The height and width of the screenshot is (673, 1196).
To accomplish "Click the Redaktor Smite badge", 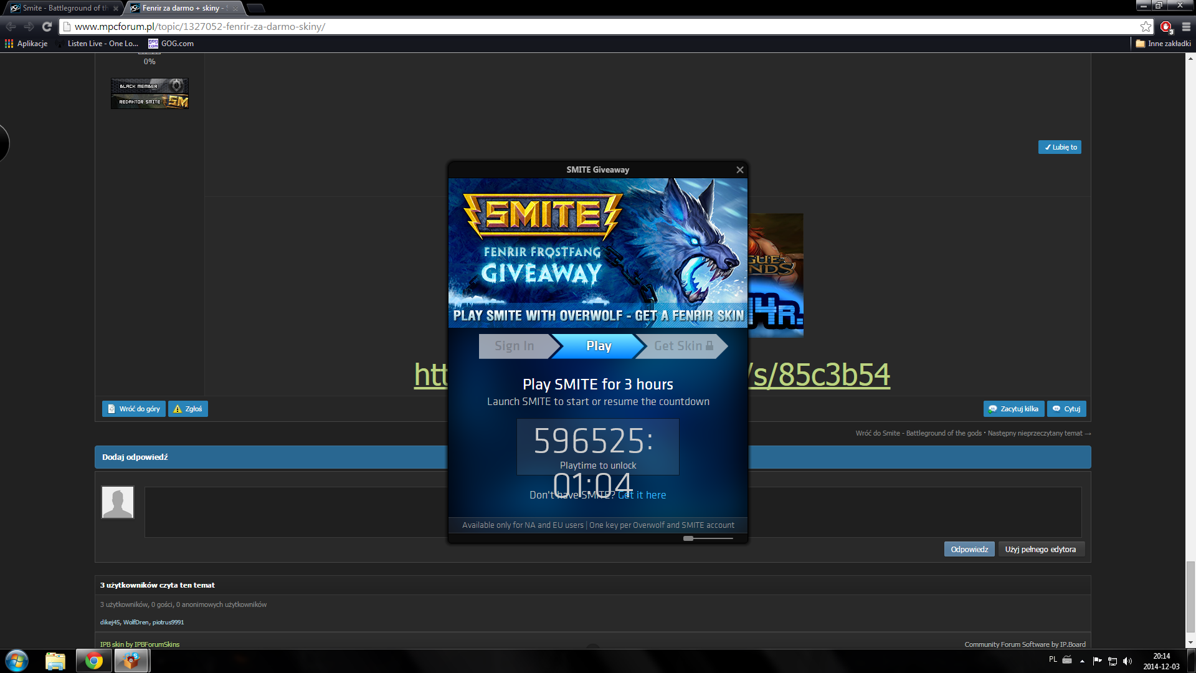I will 149,102.
